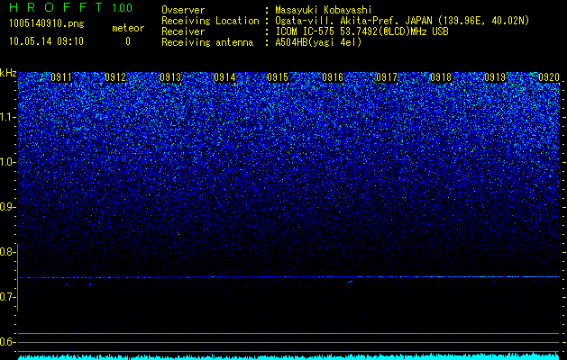Screen dimensions: 567x360
Task: Click the Ogata-vill. Akita-Pref. JAPAN location text
Action: tap(402, 21)
